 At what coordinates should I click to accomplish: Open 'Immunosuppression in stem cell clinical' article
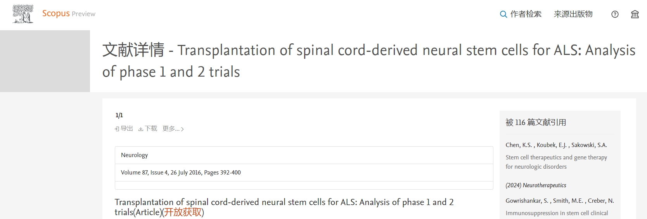[x=556, y=213]
